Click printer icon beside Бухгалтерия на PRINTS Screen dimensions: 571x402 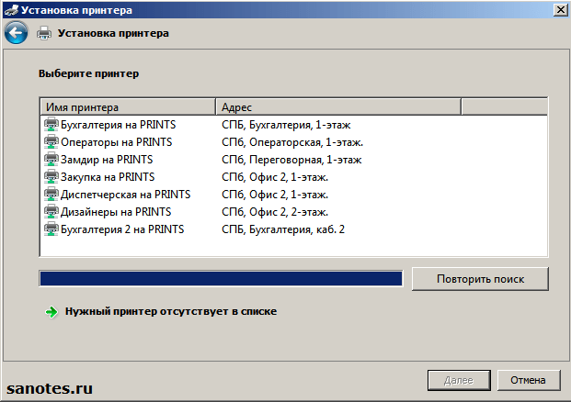click(51, 124)
